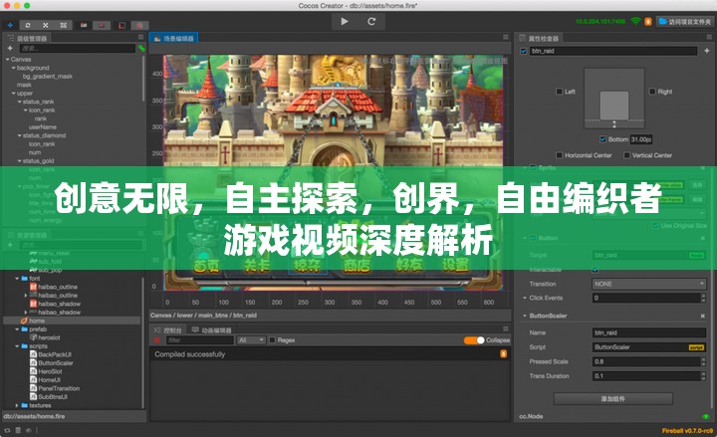Click the global coordinate icon in the top toolbar
This screenshot has height=437, width=717.
(x=140, y=25)
